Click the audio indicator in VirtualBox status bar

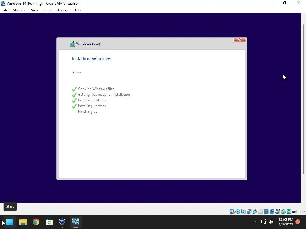coord(243,212)
